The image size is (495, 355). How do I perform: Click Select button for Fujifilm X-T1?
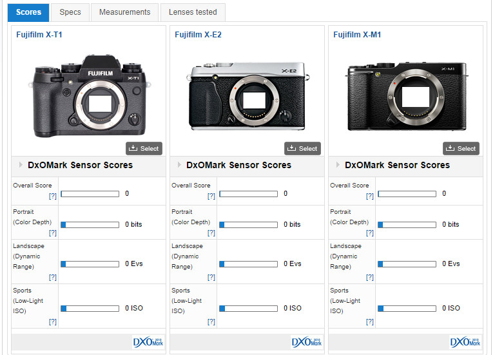144,148
